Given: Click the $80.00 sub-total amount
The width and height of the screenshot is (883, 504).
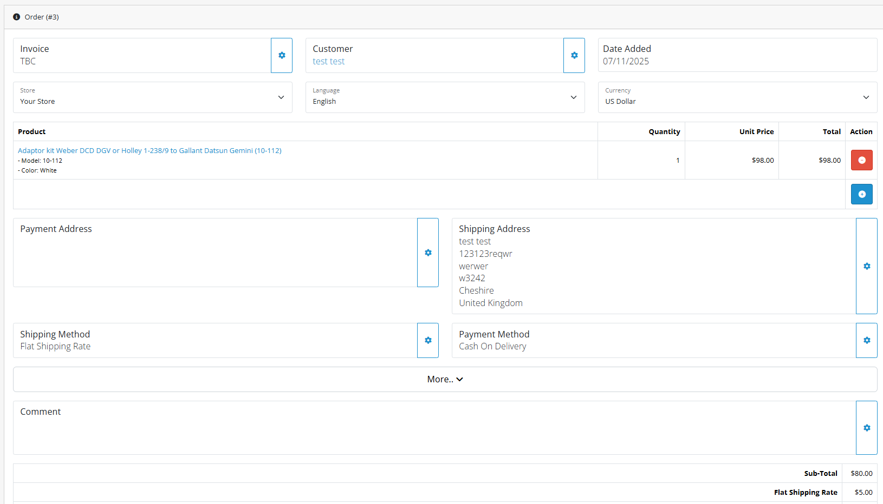Looking at the screenshot, I should click(861, 473).
